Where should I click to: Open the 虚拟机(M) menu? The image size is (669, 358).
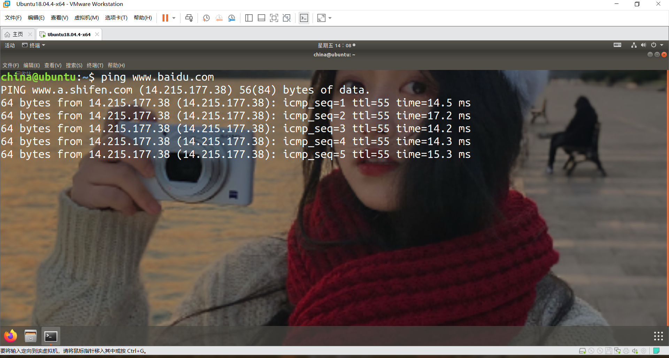pos(87,18)
